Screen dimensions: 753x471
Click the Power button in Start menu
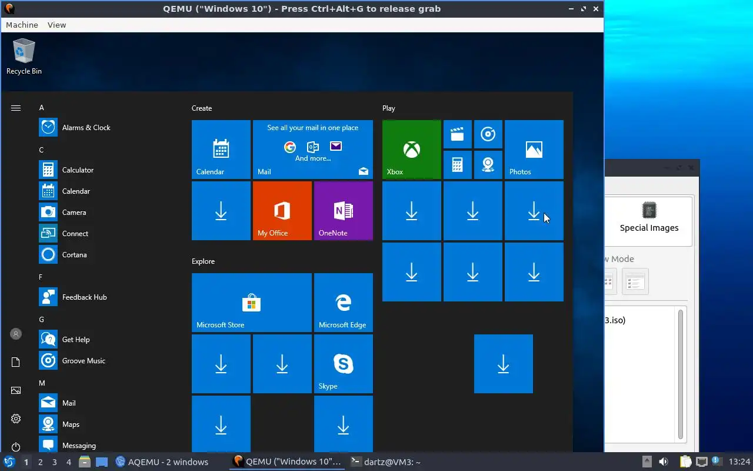pos(16,447)
